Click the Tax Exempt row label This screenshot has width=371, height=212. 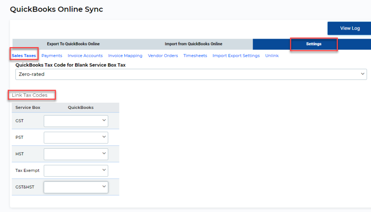[x=27, y=170]
